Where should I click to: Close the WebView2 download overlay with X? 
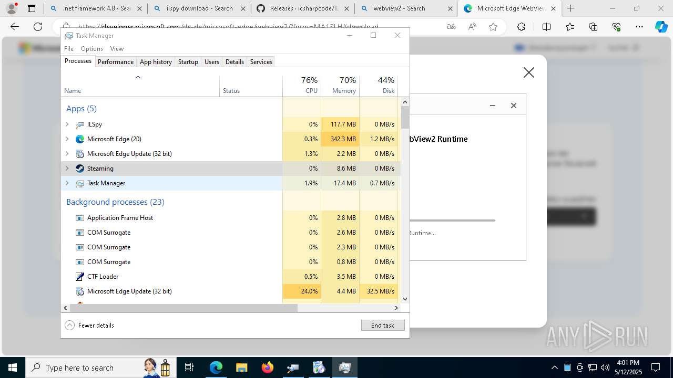click(x=529, y=73)
